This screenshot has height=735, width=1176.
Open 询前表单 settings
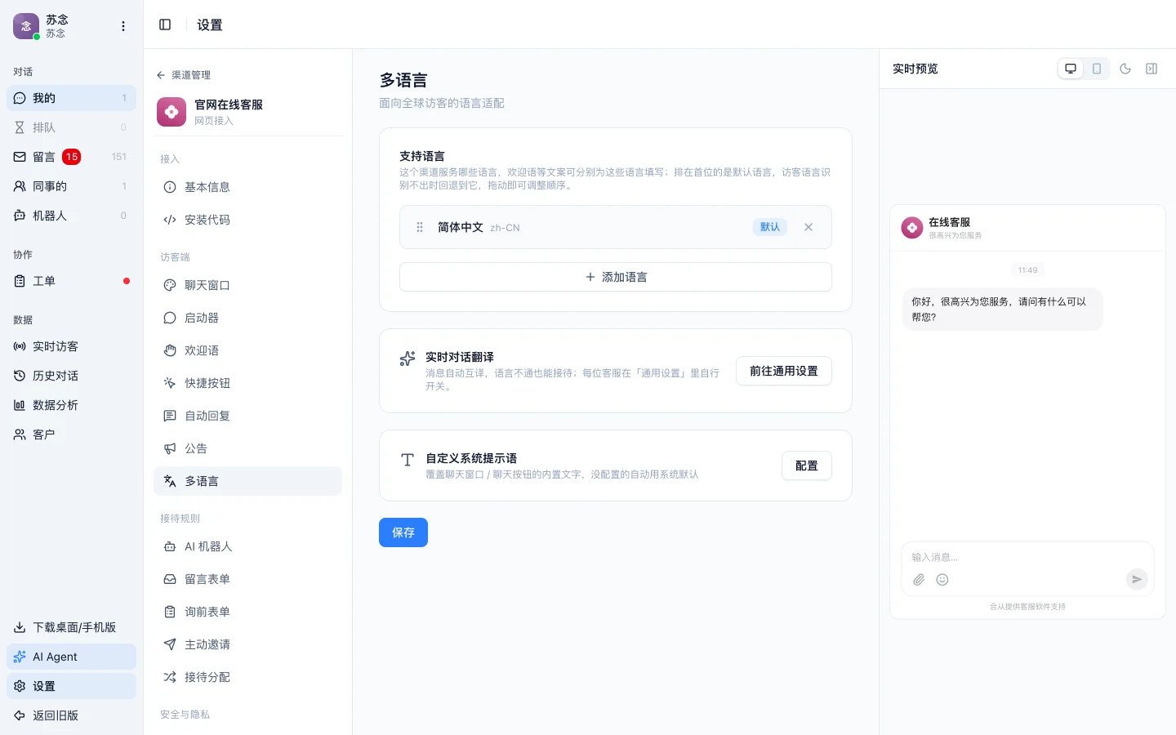pyautogui.click(x=247, y=612)
